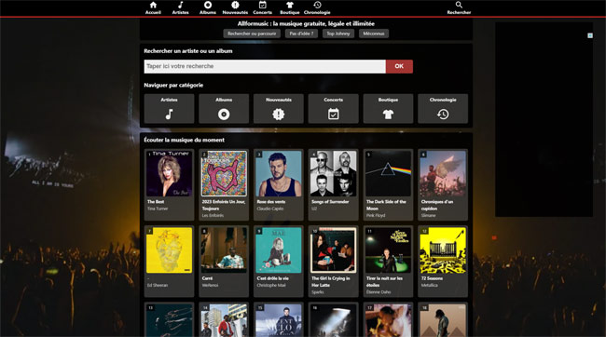Open The Dark Side of the Moon album
Image resolution: width=606 pixels, height=337 pixels.
(x=388, y=184)
